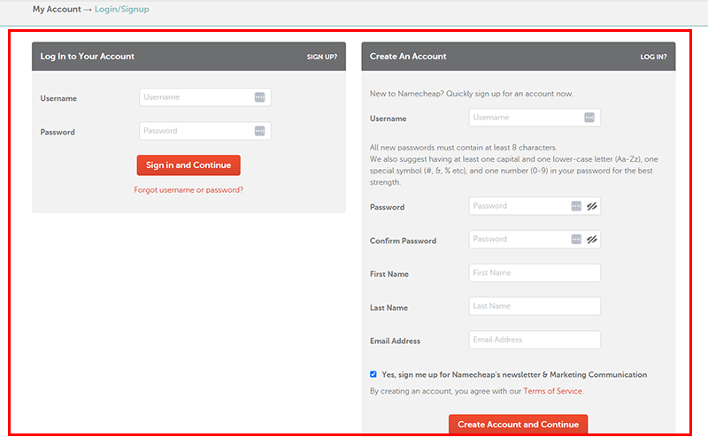Click password-manager icon in login Username field
The height and width of the screenshot is (437, 708).
pos(259,97)
